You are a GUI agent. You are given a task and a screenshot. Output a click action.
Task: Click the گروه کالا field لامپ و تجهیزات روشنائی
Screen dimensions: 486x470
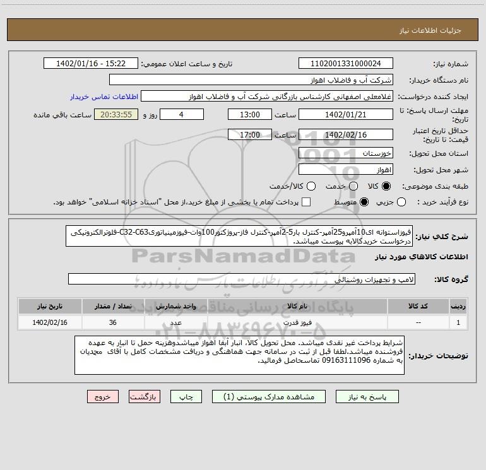point(242,279)
